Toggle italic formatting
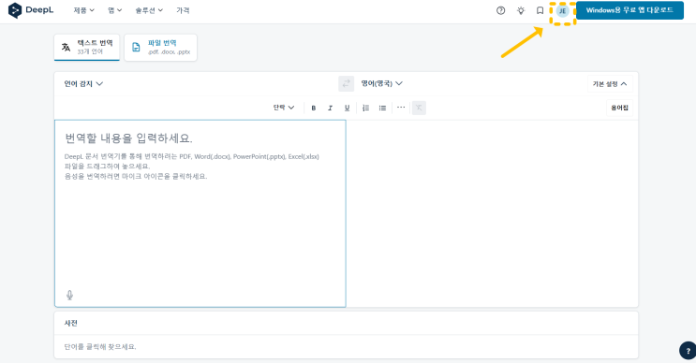 (x=330, y=108)
